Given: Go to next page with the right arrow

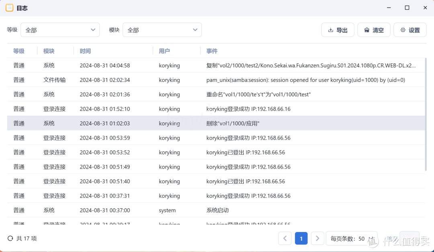Looking at the screenshot, I should click(x=317, y=238).
